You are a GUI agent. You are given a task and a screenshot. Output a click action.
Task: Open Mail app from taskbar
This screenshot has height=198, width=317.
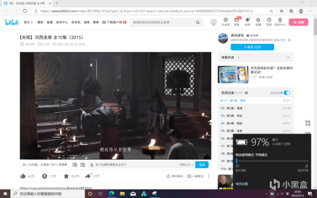point(133,194)
